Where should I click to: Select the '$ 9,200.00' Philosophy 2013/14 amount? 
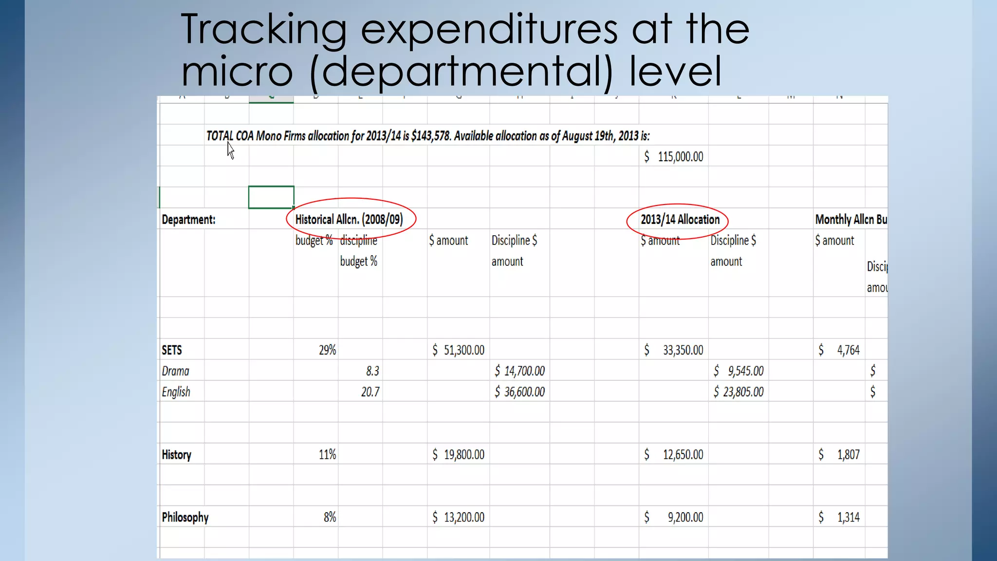(x=674, y=517)
